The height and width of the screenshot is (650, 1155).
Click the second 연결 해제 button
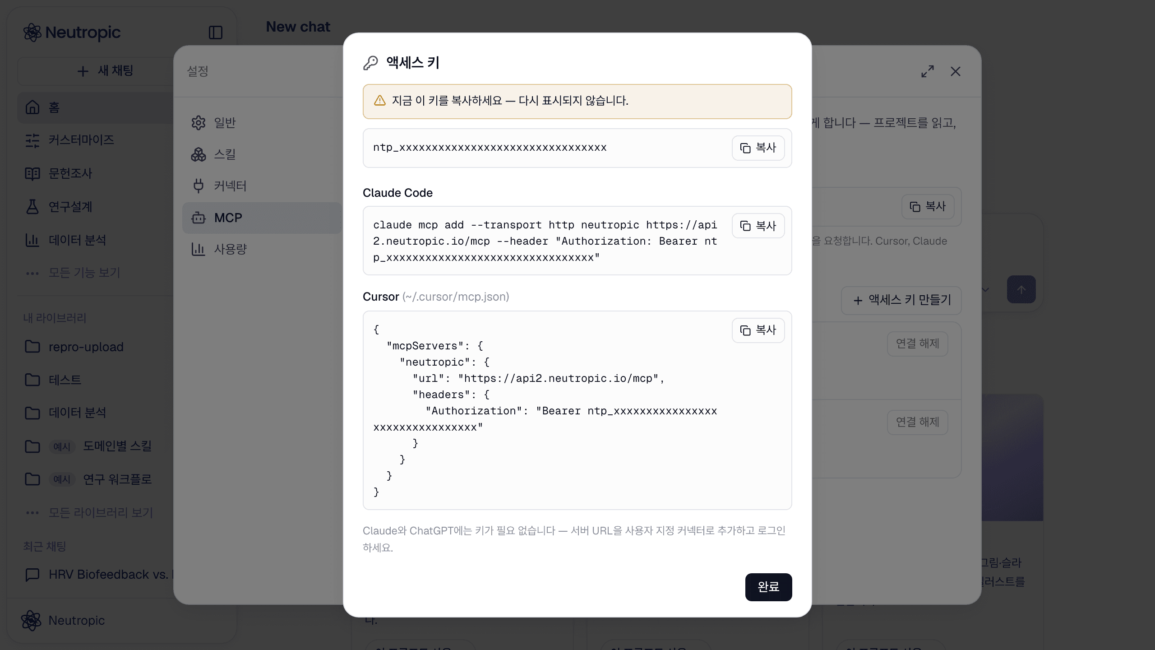(917, 422)
